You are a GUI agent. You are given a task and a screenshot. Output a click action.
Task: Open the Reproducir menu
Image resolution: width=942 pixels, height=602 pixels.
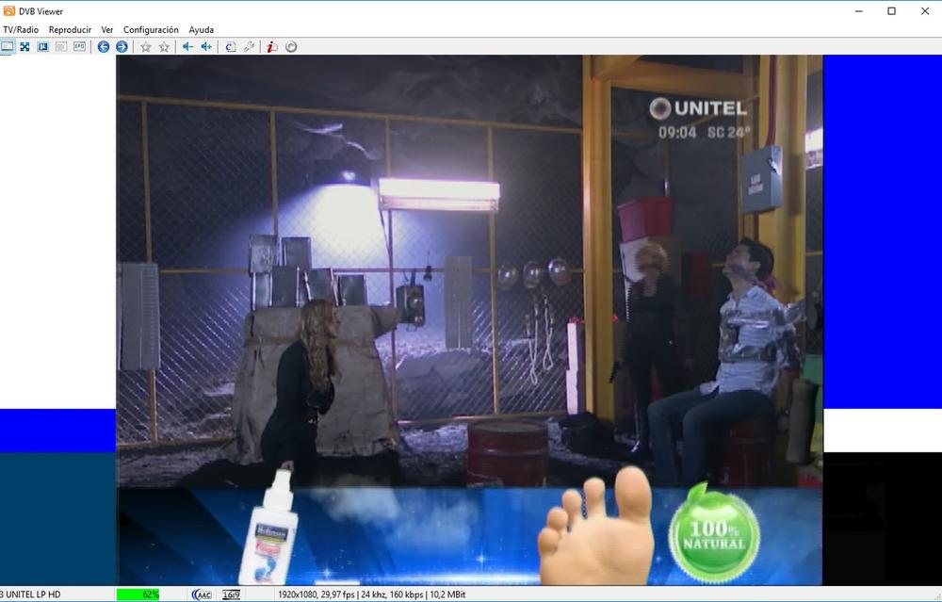[70, 30]
